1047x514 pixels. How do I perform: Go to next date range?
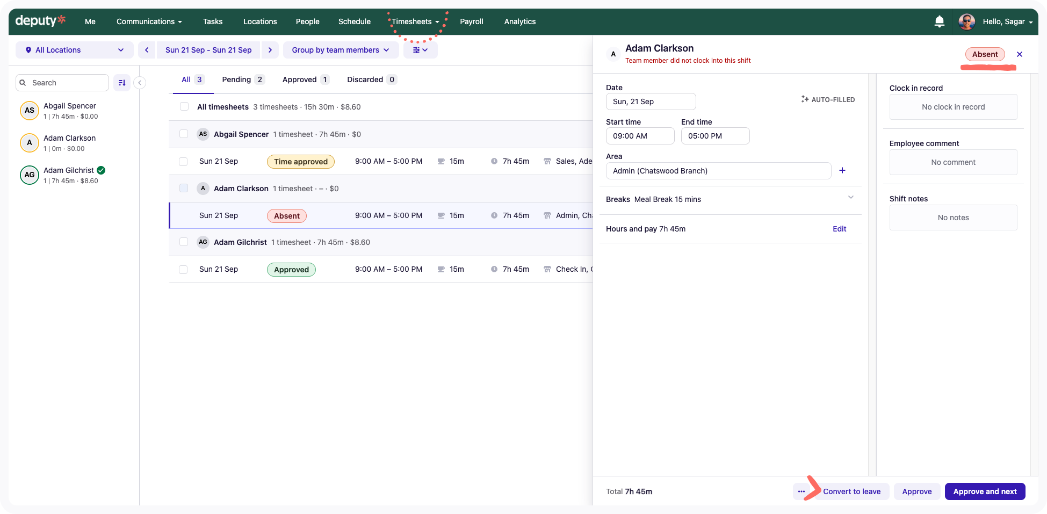270,50
